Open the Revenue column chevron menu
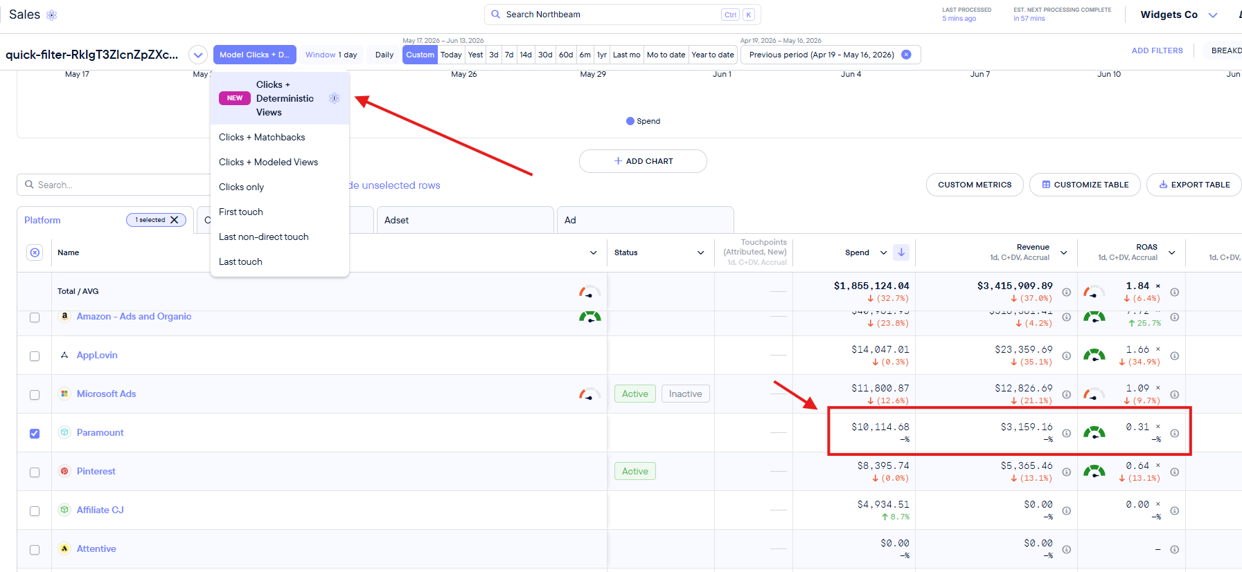1242x572 pixels. [x=1064, y=252]
